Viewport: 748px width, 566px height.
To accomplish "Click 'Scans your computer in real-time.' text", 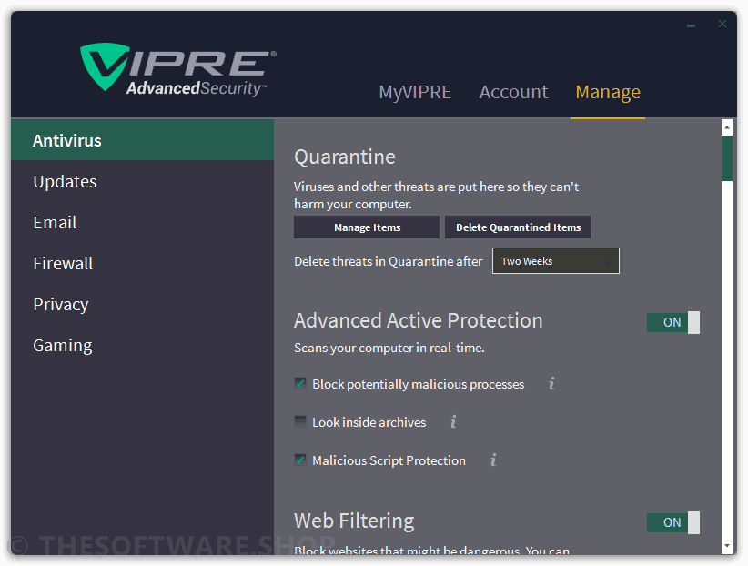I will 389,348.
